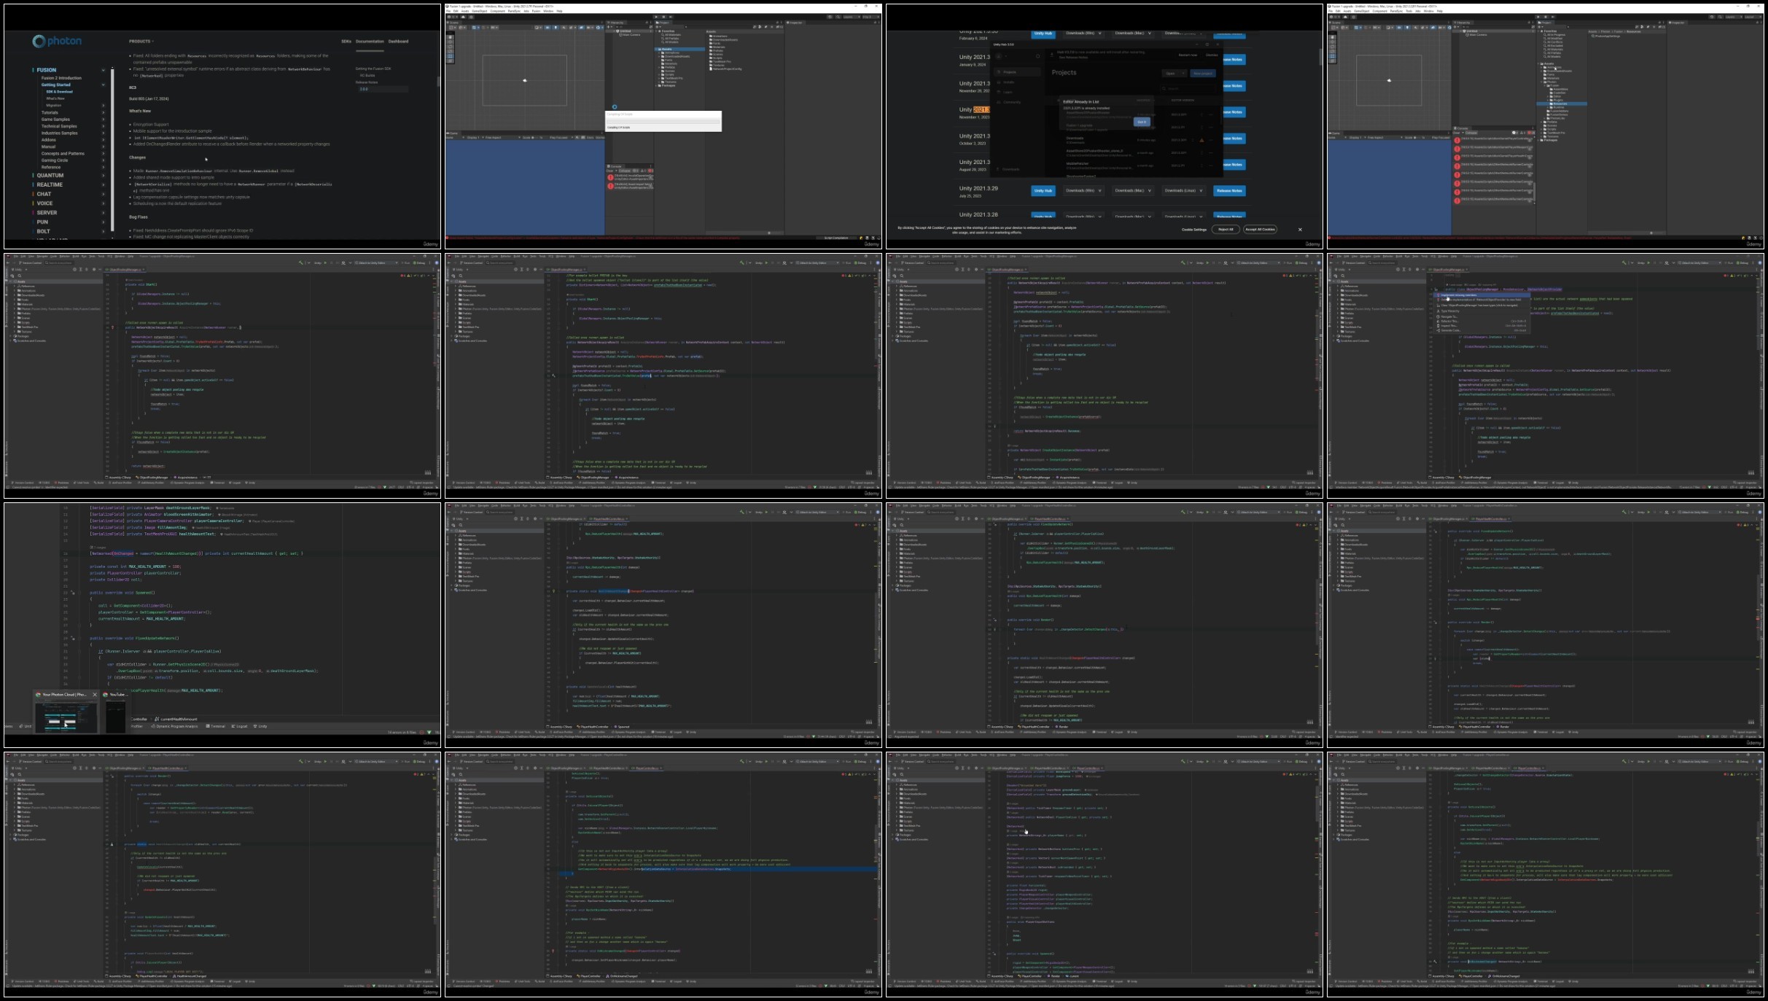
Task: Open Dynamic Program Analysis in the zoomed Rider frame
Action: pyautogui.click(x=175, y=726)
